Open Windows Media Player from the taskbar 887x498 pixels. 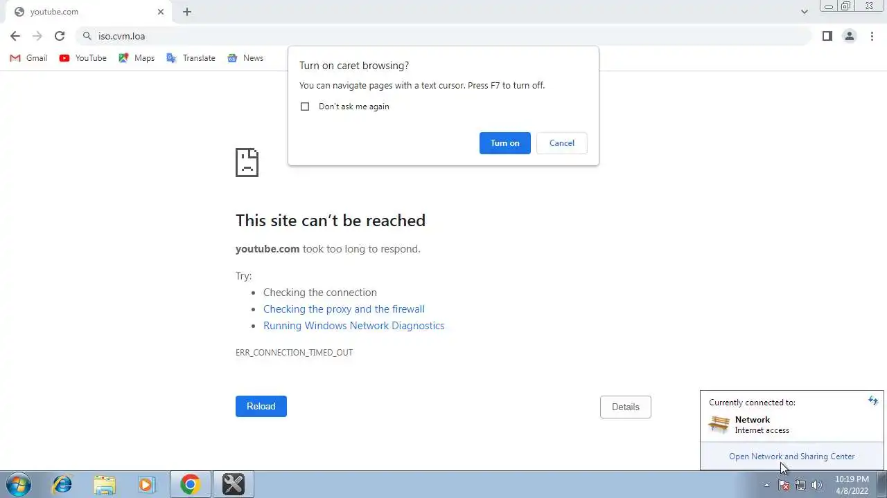pyautogui.click(x=146, y=485)
